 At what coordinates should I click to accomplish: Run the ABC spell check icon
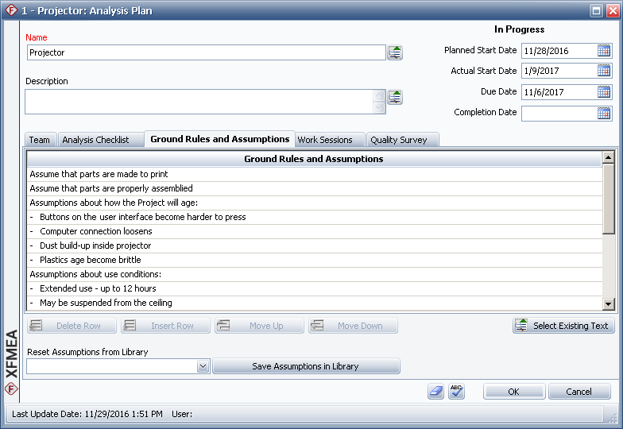tap(456, 392)
